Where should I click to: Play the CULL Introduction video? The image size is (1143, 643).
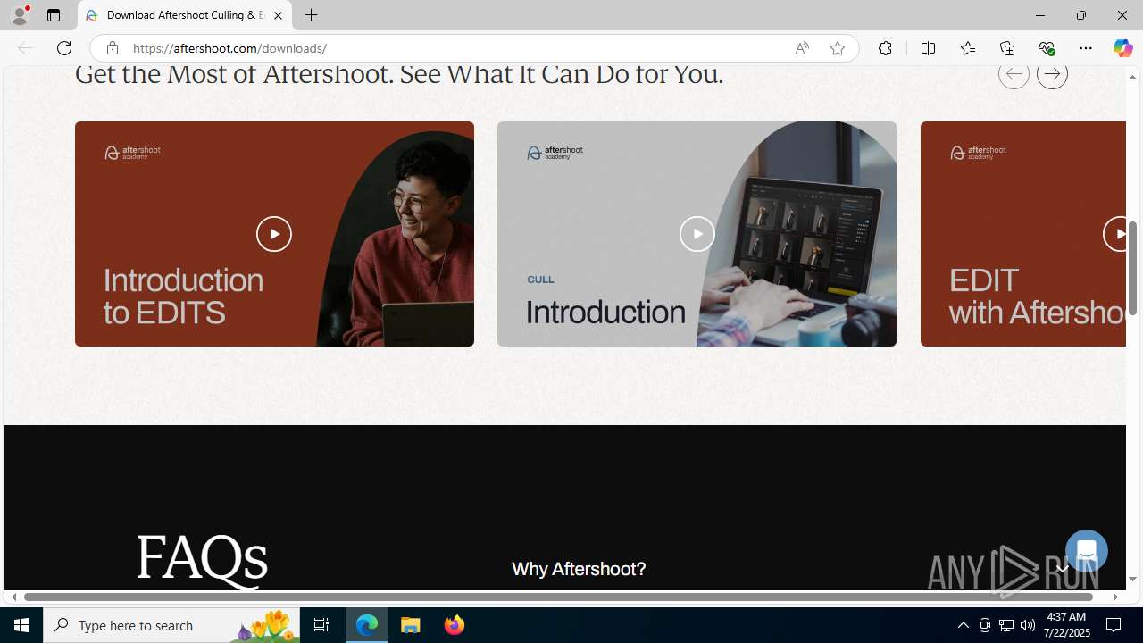(x=697, y=234)
